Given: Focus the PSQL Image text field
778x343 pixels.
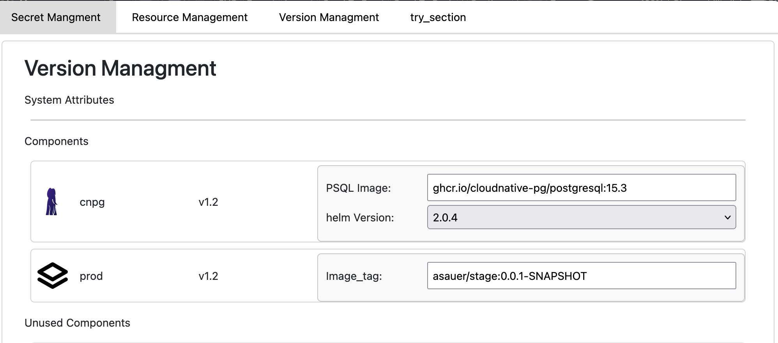Looking at the screenshot, I should [581, 188].
